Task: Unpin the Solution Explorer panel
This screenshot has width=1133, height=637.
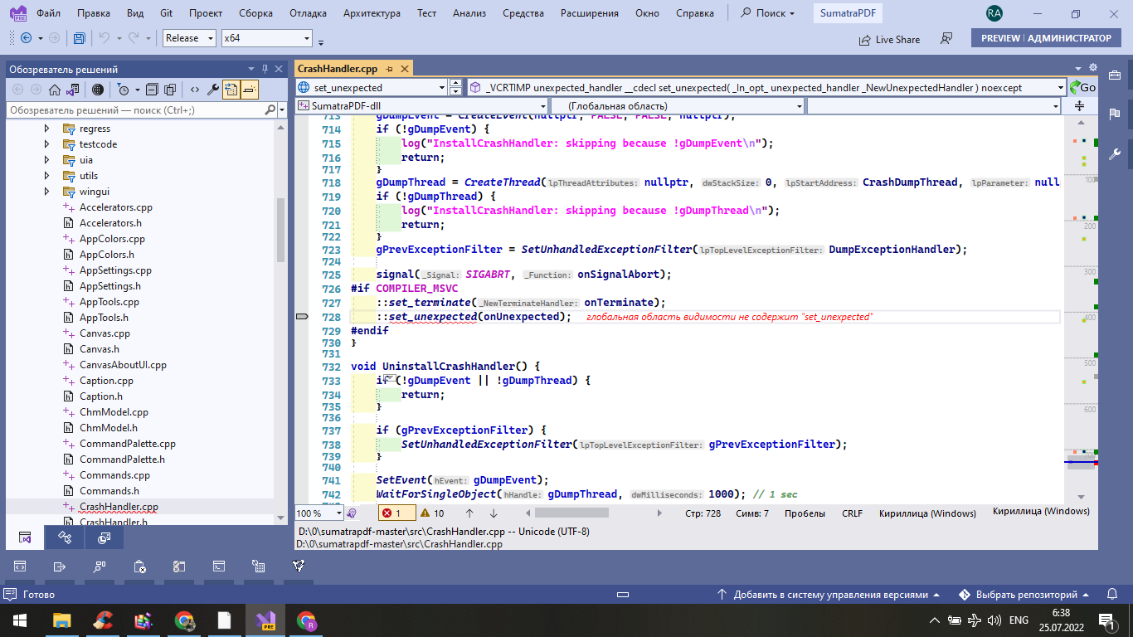Action: point(265,69)
